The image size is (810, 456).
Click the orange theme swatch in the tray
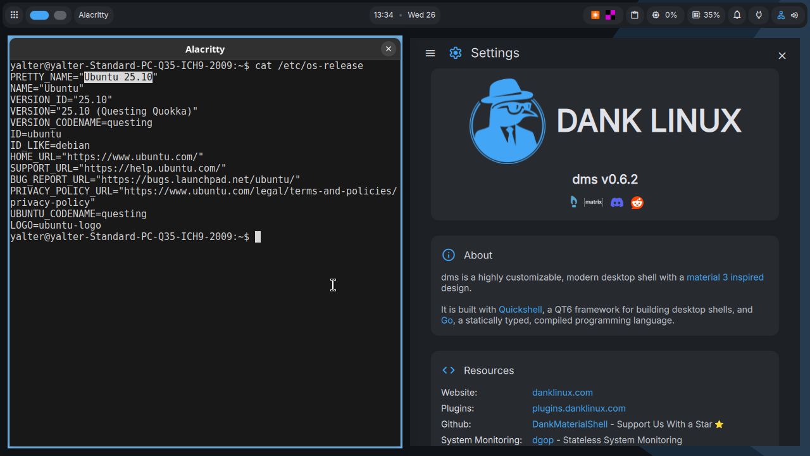click(595, 15)
